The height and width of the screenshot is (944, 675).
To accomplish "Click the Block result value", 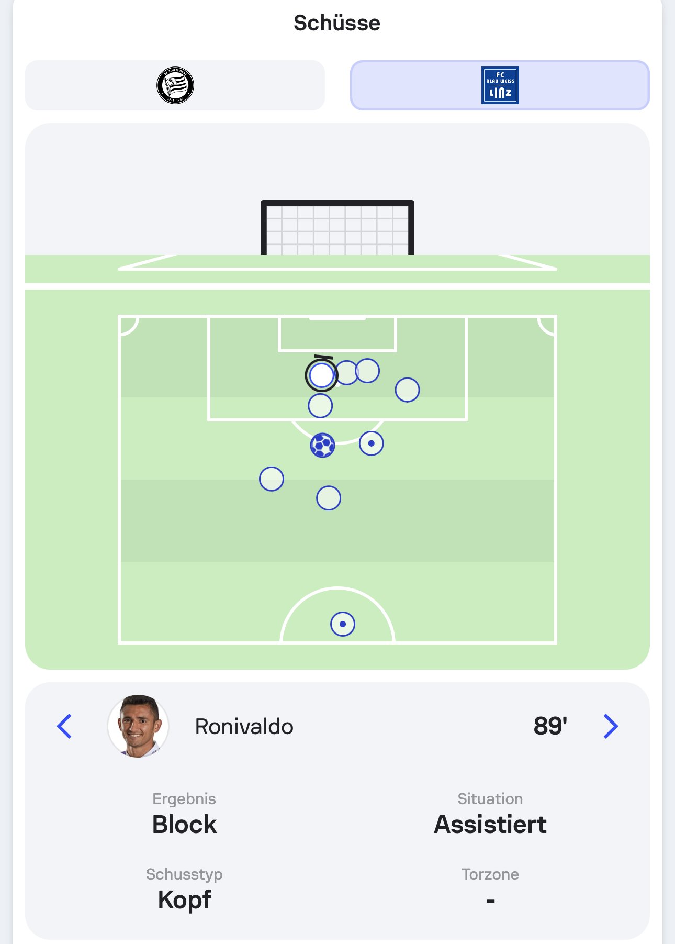I will click(x=184, y=825).
